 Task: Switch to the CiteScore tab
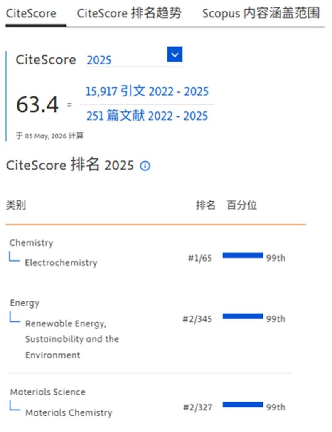(x=31, y=13)
